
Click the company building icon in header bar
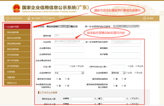click(29, 18)
